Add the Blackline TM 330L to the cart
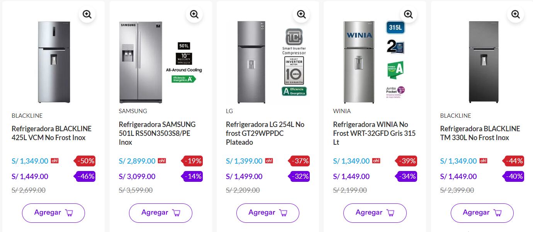 pyautogui.click(x=482, y=213)
